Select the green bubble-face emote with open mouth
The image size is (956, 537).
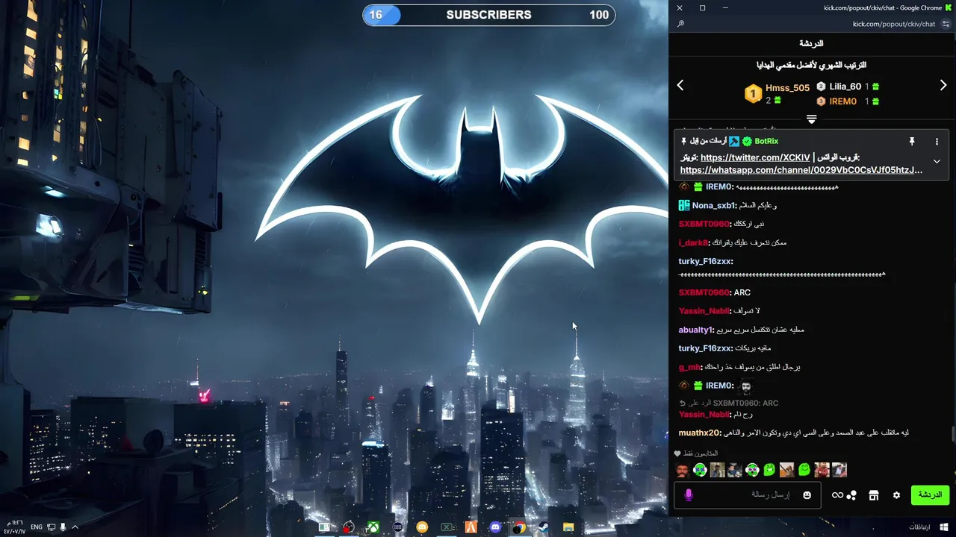point(769,470)
